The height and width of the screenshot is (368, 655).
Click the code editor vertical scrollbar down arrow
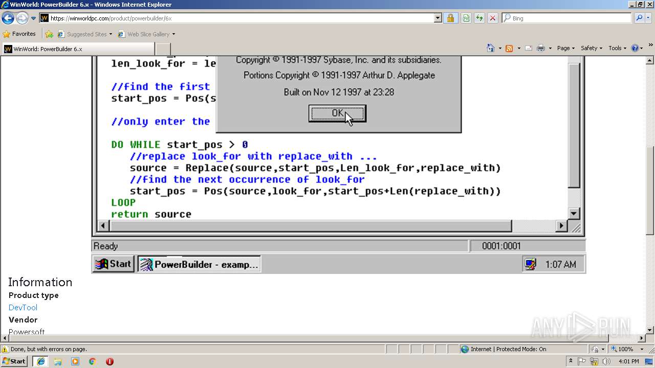point(574,214)
